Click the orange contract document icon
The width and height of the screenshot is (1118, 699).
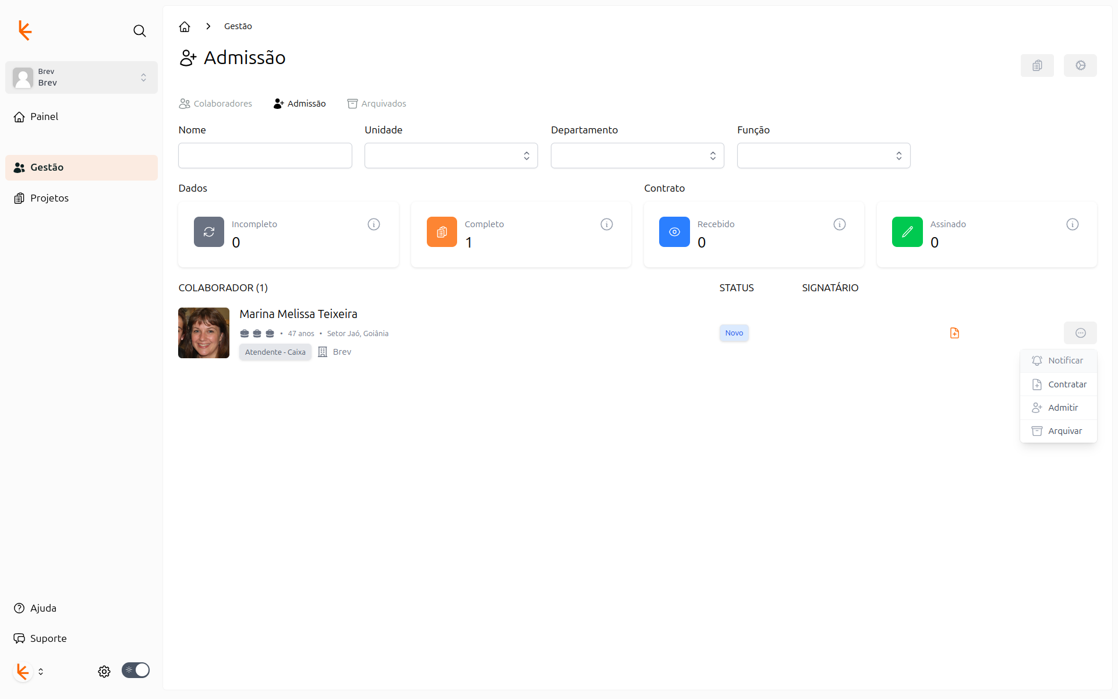[954, 333]
